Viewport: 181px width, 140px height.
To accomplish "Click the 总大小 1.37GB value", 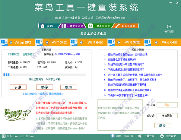I will point(78,62).
